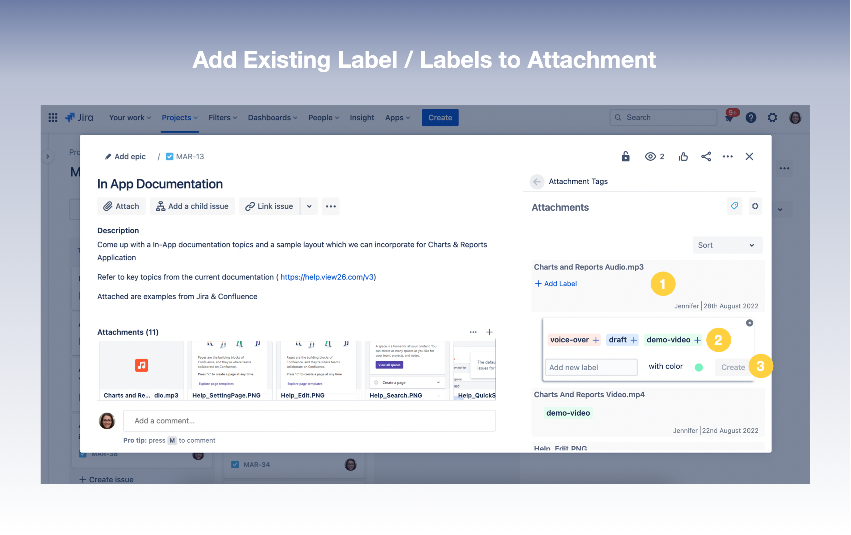
Task: Pick the green label color swatch
Action: [699, 367]
